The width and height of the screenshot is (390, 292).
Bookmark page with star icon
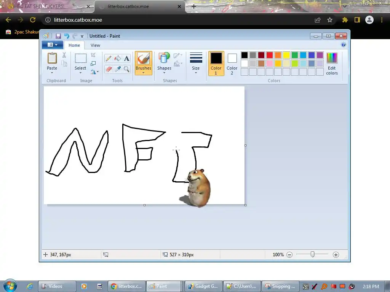pos(330,20)
